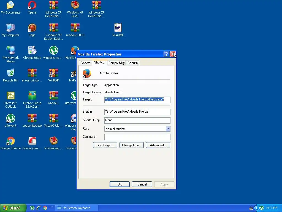Confirm properties with OK button
The width and height of the screenshot is (282, 212).
(x=120, y=184)
